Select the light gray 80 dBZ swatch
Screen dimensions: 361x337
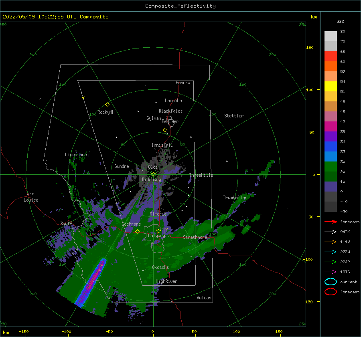331,36
